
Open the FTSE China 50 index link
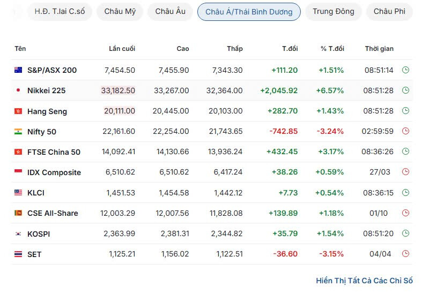(54, 152)
